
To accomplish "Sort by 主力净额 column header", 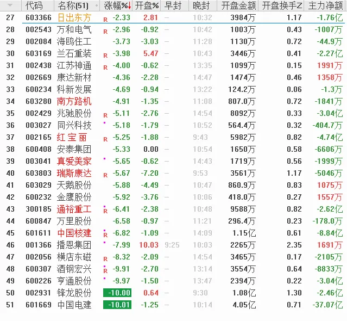I will coord(325,5).
